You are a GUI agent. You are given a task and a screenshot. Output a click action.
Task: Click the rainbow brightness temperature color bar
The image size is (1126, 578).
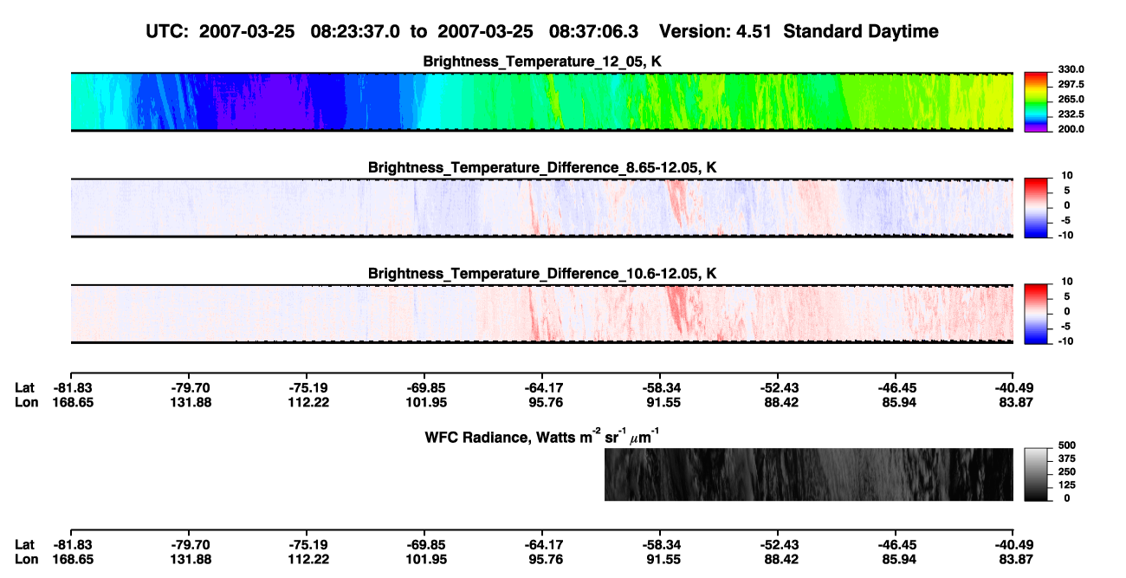(1035, 101)
